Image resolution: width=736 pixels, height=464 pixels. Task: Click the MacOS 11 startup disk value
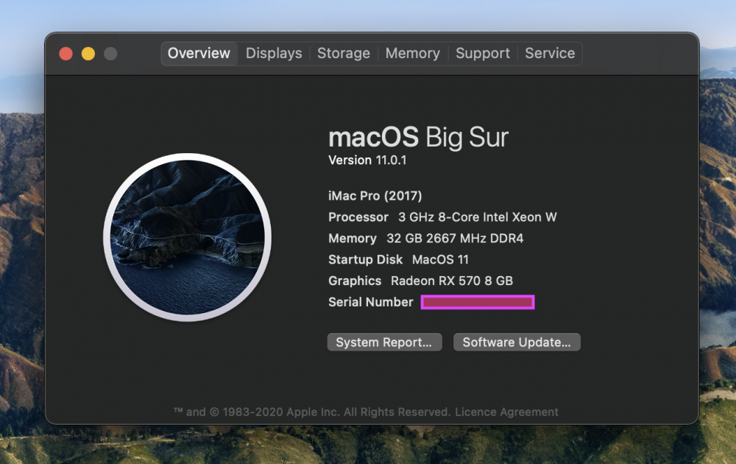click(x=440, y=259)
